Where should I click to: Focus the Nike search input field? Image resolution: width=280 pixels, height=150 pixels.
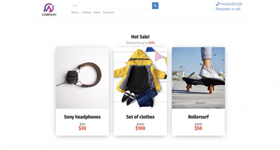111,6
